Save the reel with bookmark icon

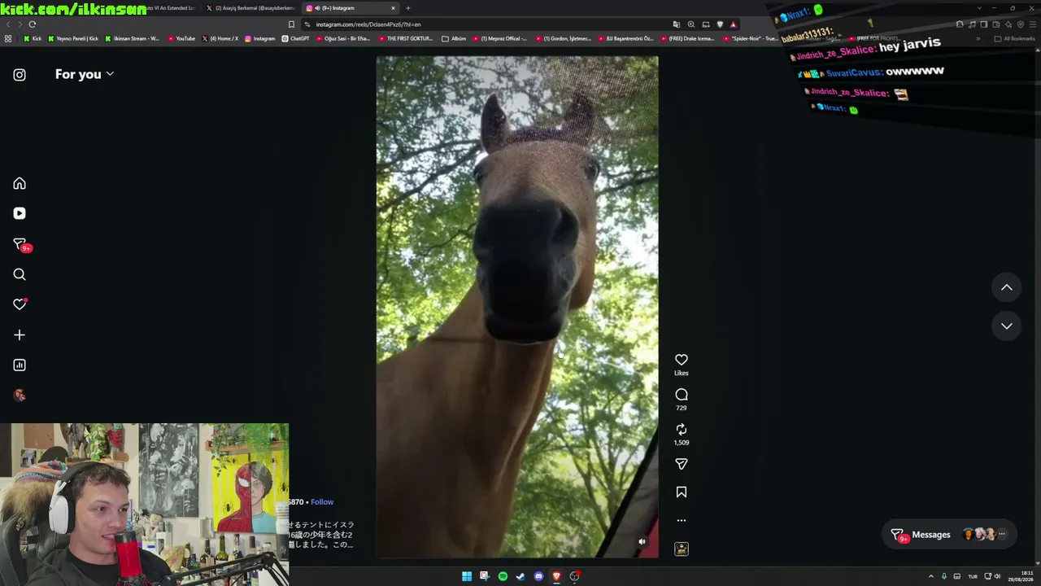tap(682, 492)
